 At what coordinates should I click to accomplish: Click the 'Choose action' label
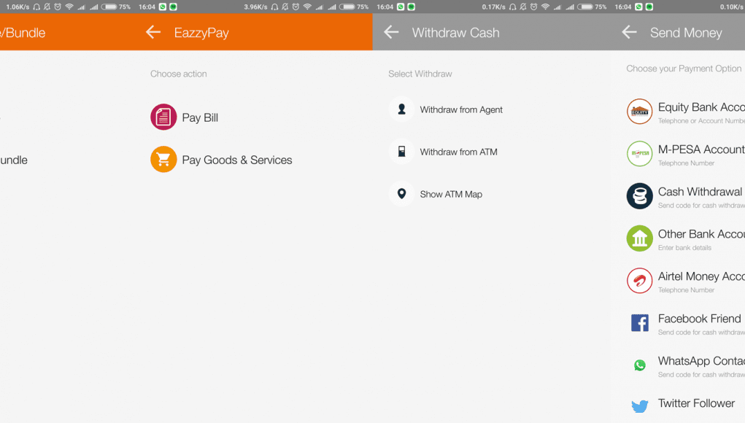pos(179,74)
